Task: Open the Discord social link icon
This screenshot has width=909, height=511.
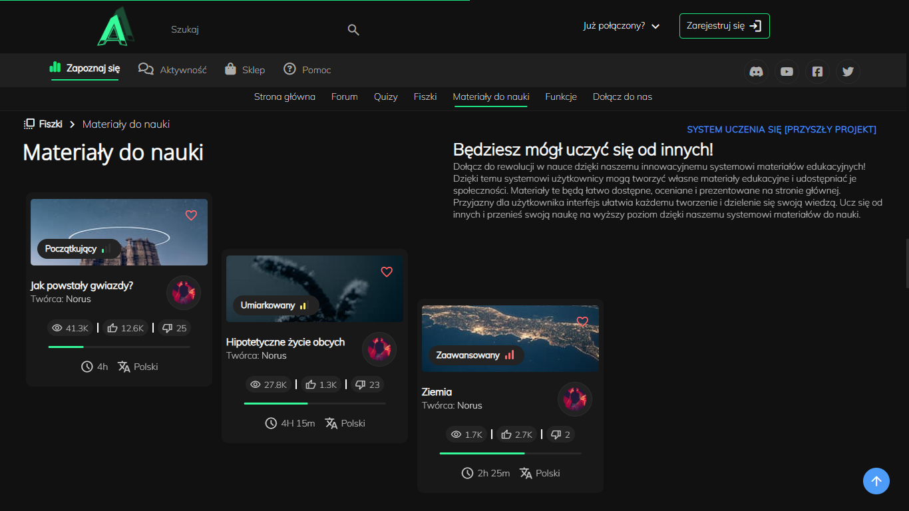Action: [x=756, y=72]
